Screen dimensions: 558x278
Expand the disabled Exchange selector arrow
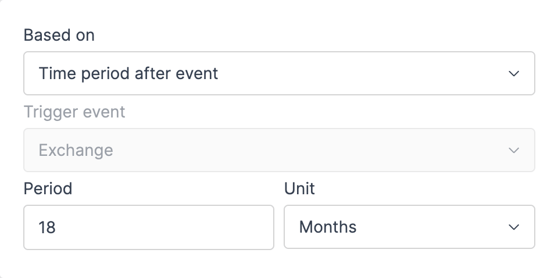513,151
